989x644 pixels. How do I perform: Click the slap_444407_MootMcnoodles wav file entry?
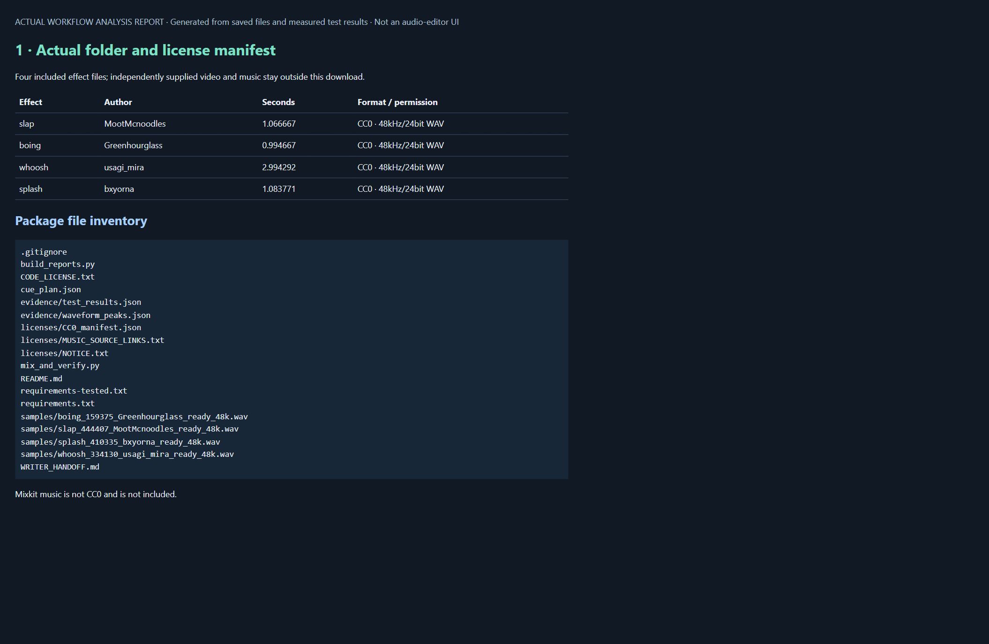pyautogui.click(x=130, y=429)
